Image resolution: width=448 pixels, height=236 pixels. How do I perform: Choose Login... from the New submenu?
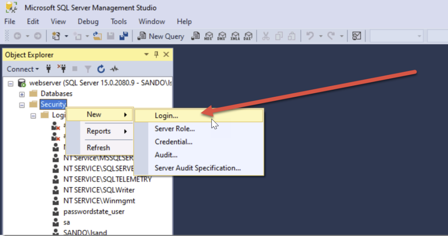tap(199, 116)
